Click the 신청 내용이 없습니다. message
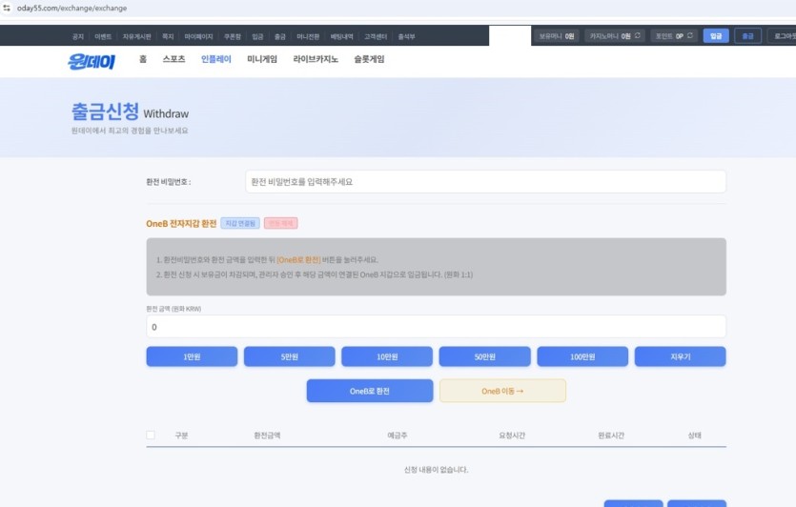This screenshot has height=507, width=796. click(x=436, y=470)
